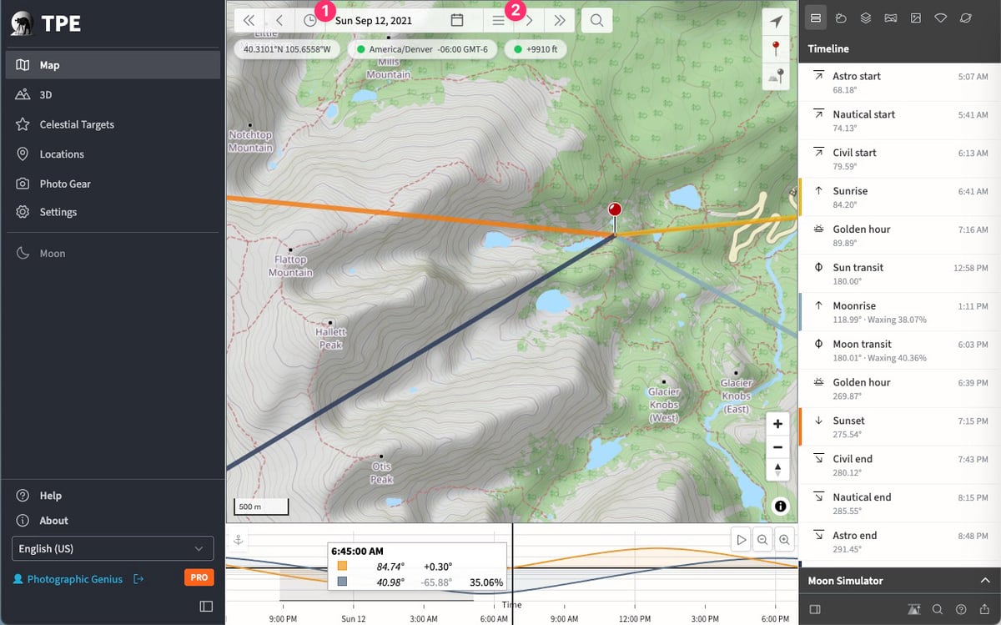The image size is (1001, 625).
Task: Click the gray-blue moon swatch in chart tooltip
Action: tap(342, 581)
